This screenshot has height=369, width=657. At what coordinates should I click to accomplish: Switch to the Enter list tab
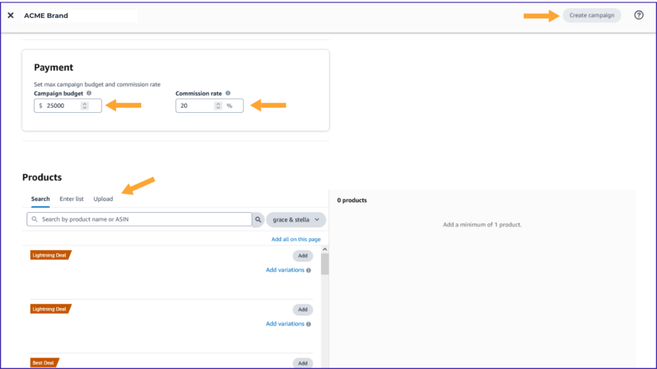[71, 199]
